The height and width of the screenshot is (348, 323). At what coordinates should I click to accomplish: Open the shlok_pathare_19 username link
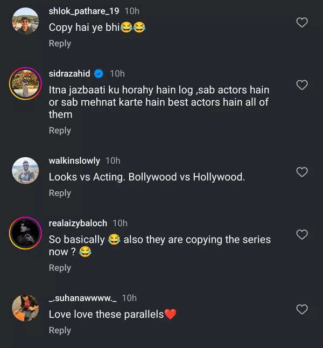(x=85, y=11)
